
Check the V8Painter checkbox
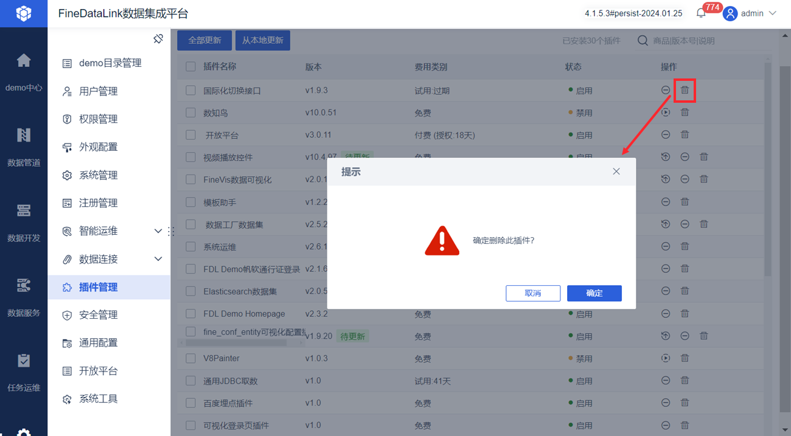coord(191,358)
